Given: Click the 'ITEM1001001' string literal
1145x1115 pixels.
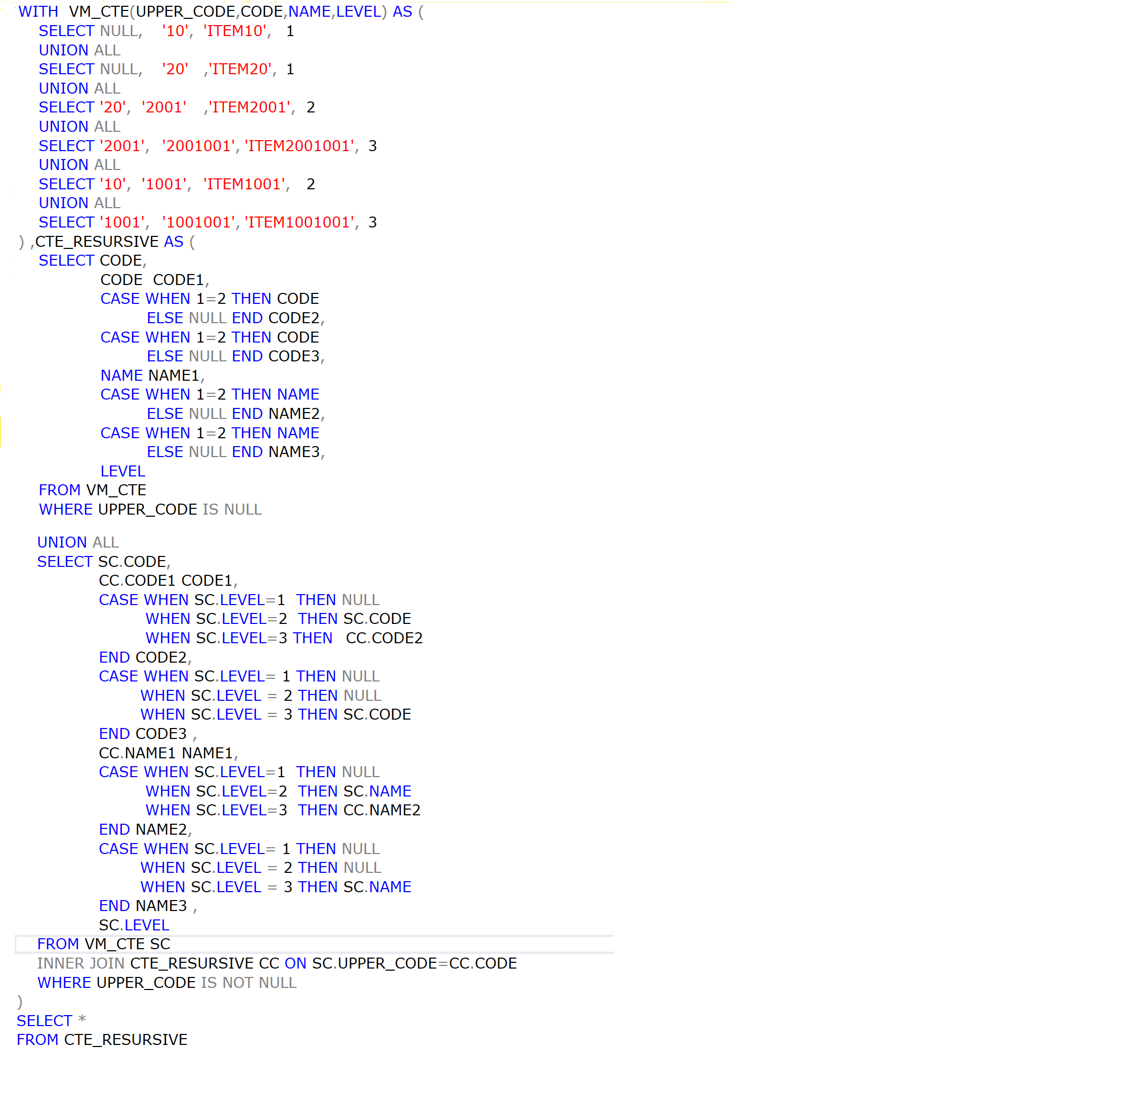Looking at the screenshot, I should (x=299, y=223).
